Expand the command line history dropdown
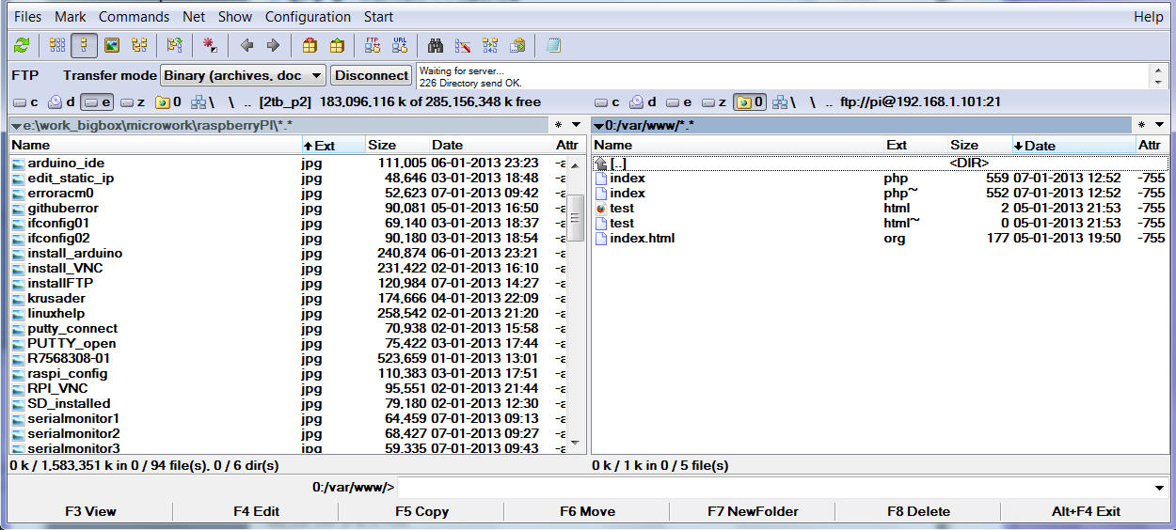 pos(1158,488)
